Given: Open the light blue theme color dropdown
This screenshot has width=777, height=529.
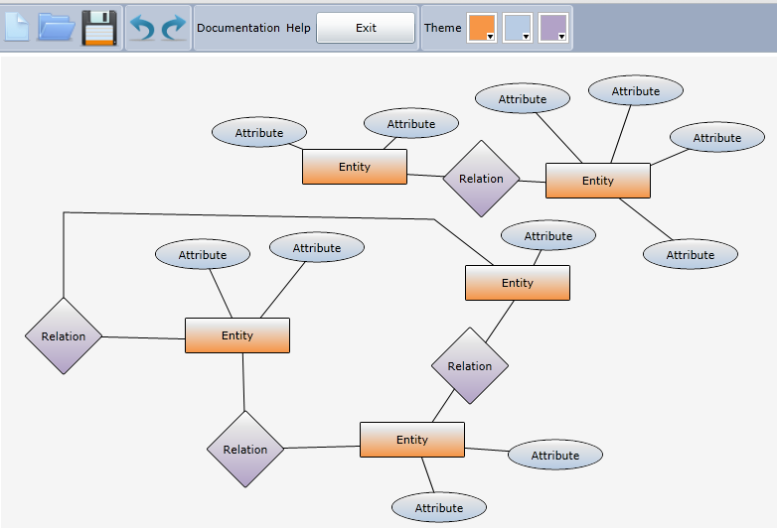Looking at the screenshot, I should click(518, 28).
